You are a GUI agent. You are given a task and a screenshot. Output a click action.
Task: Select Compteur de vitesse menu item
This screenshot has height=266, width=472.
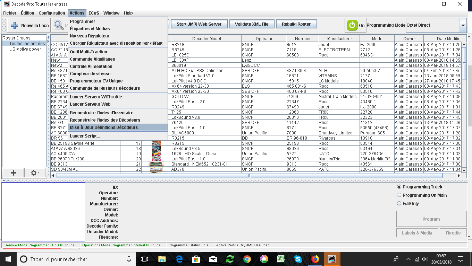[118, 74]
